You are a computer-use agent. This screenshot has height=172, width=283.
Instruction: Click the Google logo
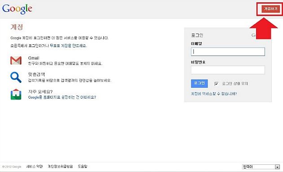click(x=17, y=9)
